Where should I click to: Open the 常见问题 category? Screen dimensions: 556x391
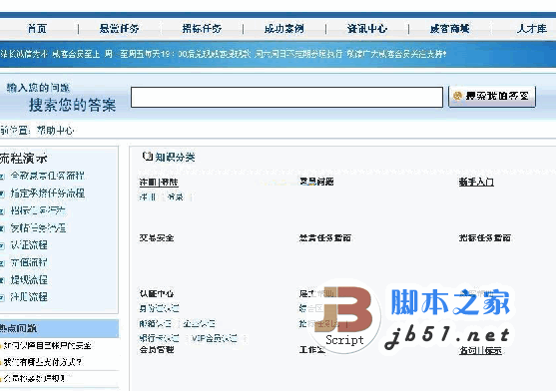[x=316, y=182]
